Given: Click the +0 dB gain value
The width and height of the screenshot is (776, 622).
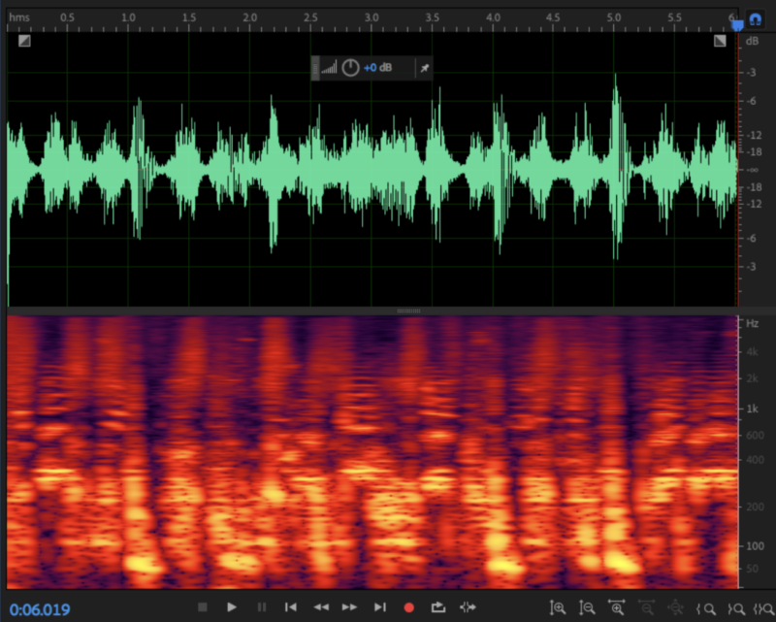Looking at the screenshot, I should click(x=378, y=67).
